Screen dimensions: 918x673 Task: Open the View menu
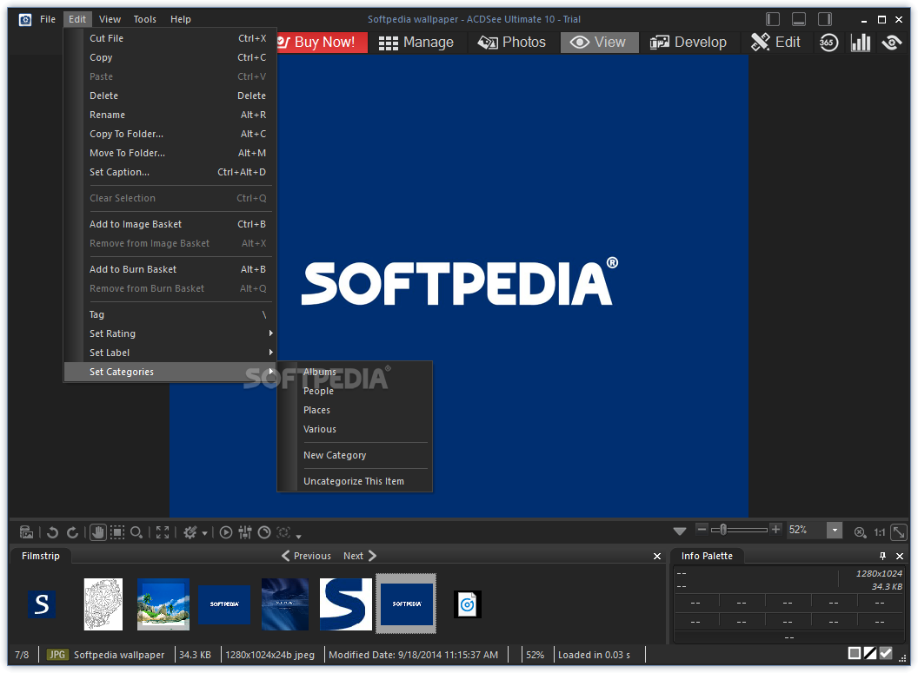pyautogui.click(x=110, y=19)
